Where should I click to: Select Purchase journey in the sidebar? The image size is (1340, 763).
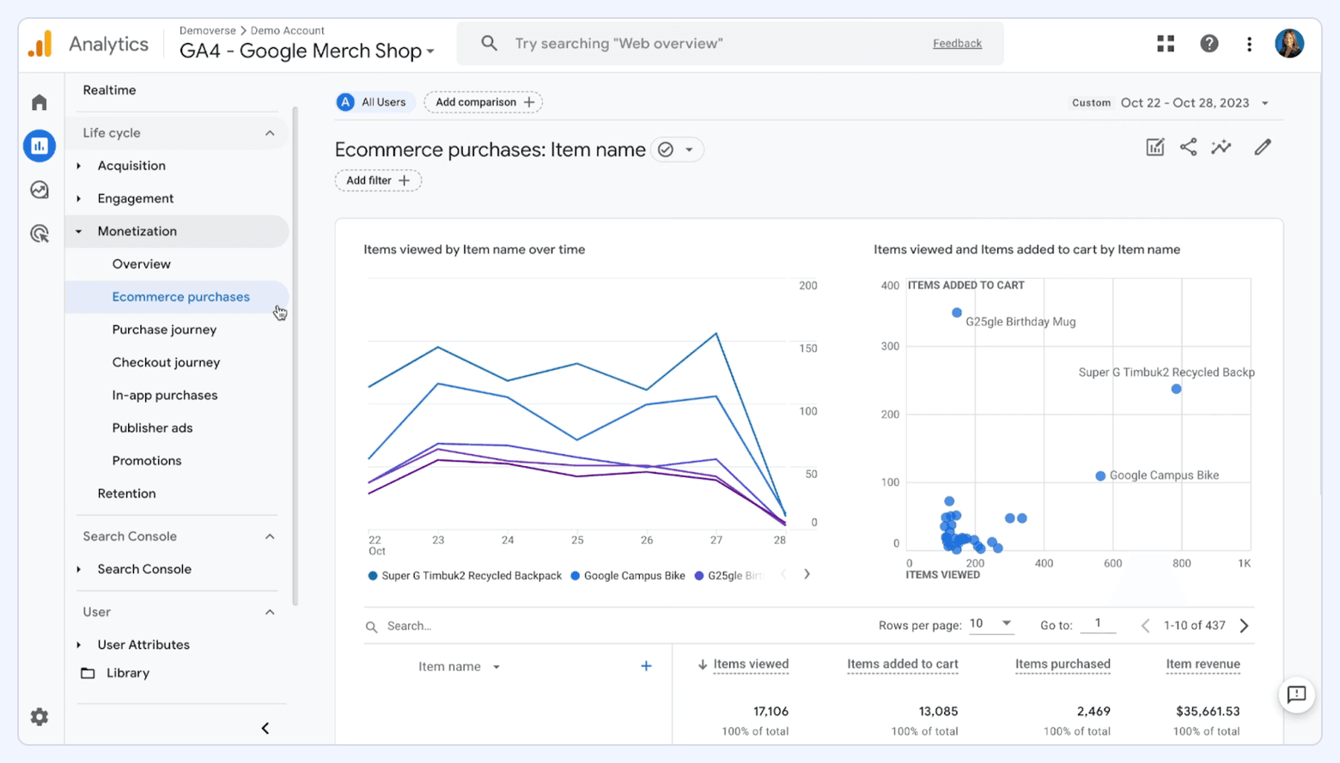click(x=164, y=329)
